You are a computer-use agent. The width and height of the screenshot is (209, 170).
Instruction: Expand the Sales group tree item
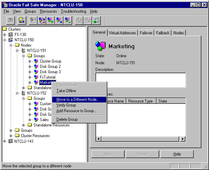coord(30,120)
